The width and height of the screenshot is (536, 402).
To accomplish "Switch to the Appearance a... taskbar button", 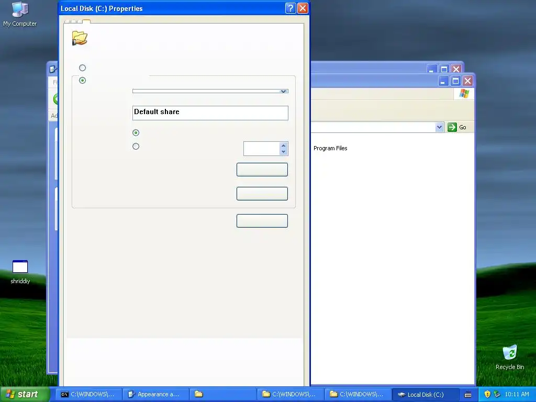I will (x=155, y=394).
